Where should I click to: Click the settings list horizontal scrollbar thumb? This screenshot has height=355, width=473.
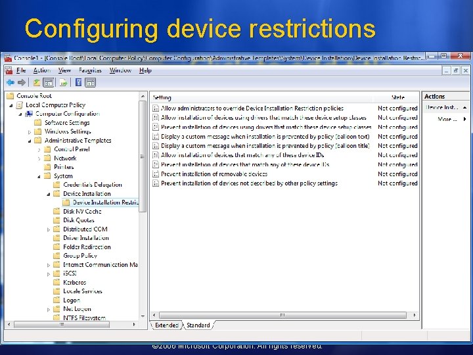pyautogui.click(x=282, y=315)
